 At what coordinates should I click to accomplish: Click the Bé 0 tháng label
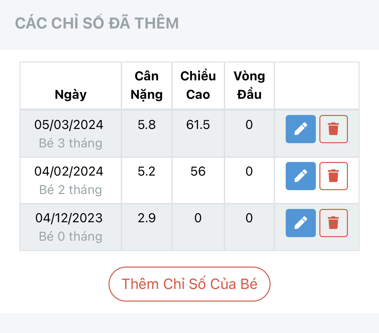70,236
